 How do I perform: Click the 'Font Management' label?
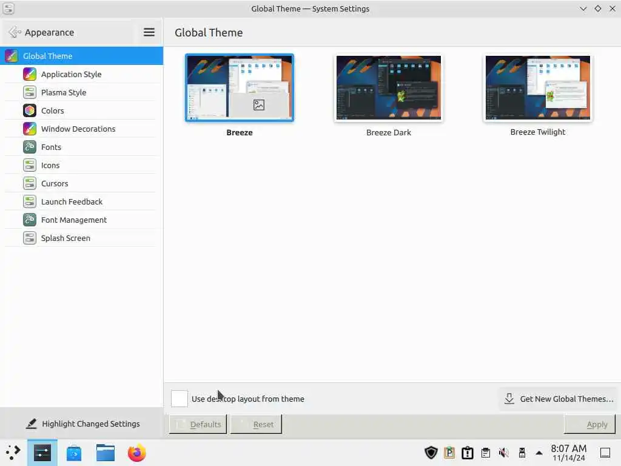[x=74, y=220]
